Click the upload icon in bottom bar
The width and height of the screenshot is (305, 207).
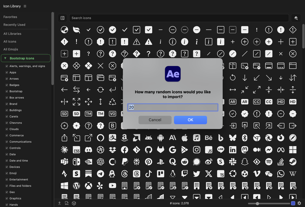(59, 203)
